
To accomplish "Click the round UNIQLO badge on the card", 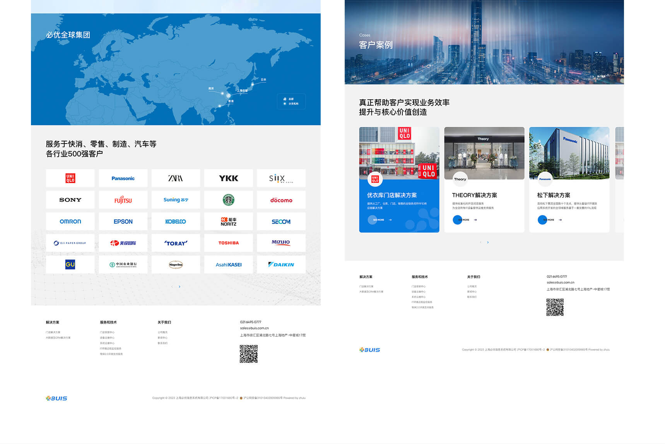I will [375, 179].
